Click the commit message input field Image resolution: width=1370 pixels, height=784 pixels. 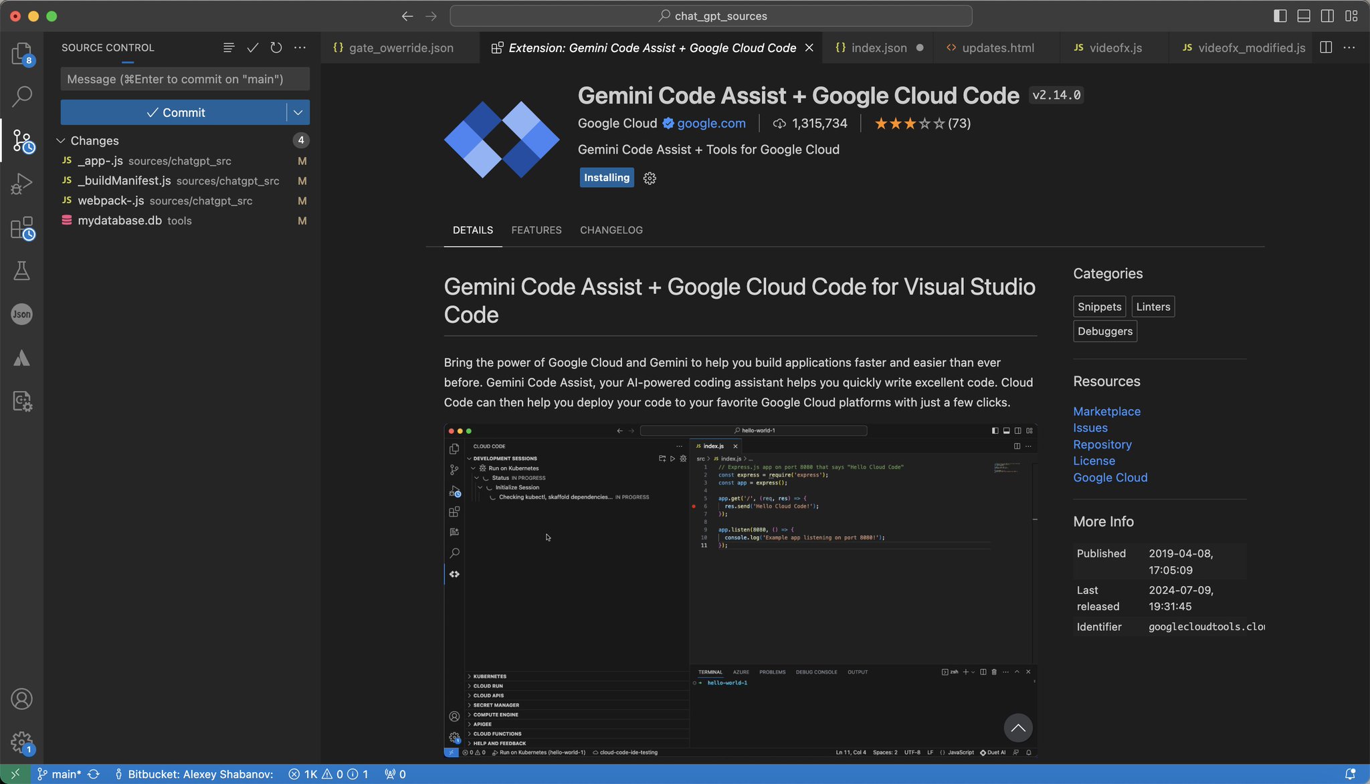pyautogui.click(x=185, y=79)
